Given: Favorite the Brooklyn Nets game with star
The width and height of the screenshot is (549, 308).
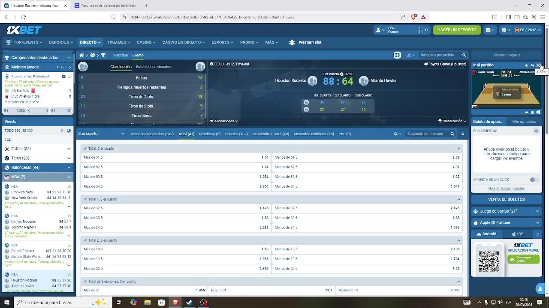Looking at the screenshot, I should [x=69, y=187].
